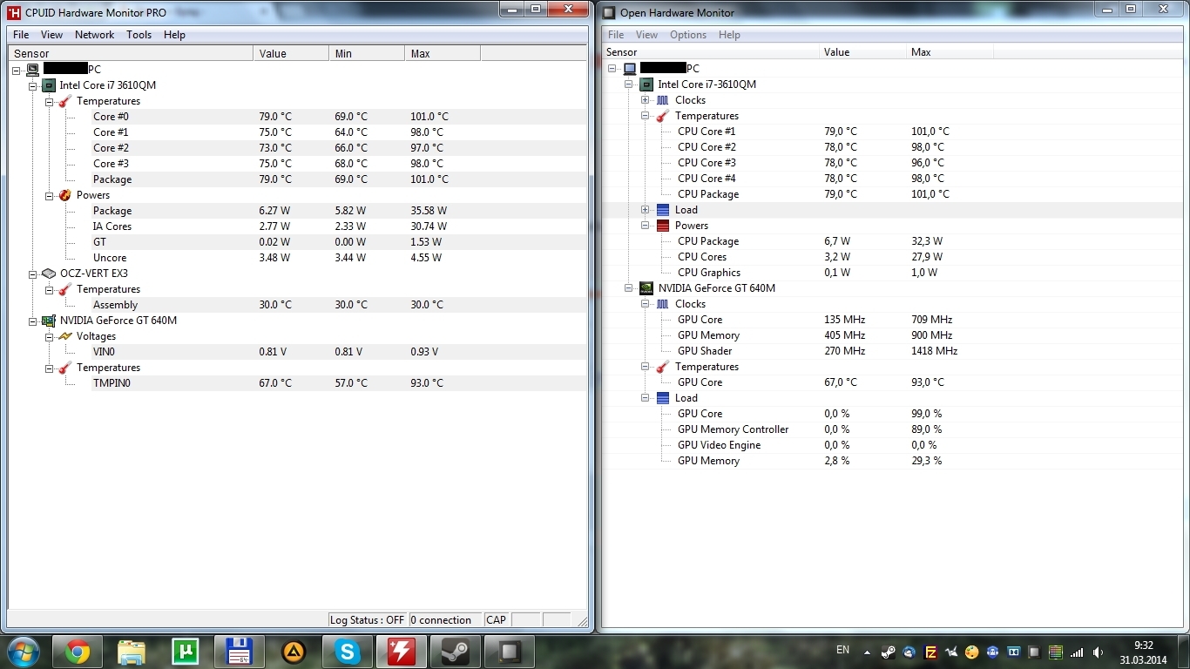Viewport: 1190px width, 669px height.
Task: Click the Clocks waveform icon above GPU Shader rows
Action: [663, 304]
